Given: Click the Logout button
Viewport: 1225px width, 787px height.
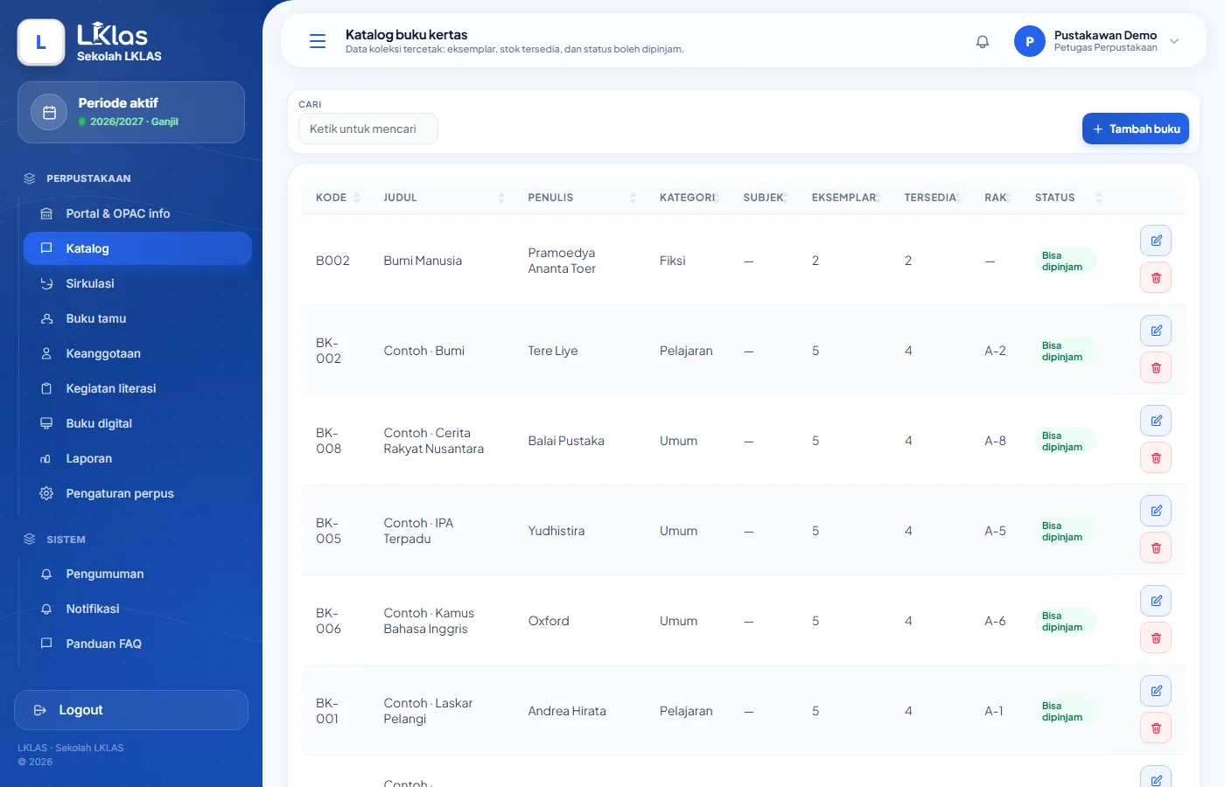Looking at the screenshot, I should coord(131,710).
